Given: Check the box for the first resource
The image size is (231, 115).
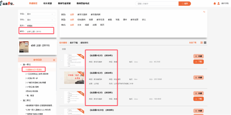Looking at the screenshot, I should tap(62, 60).
